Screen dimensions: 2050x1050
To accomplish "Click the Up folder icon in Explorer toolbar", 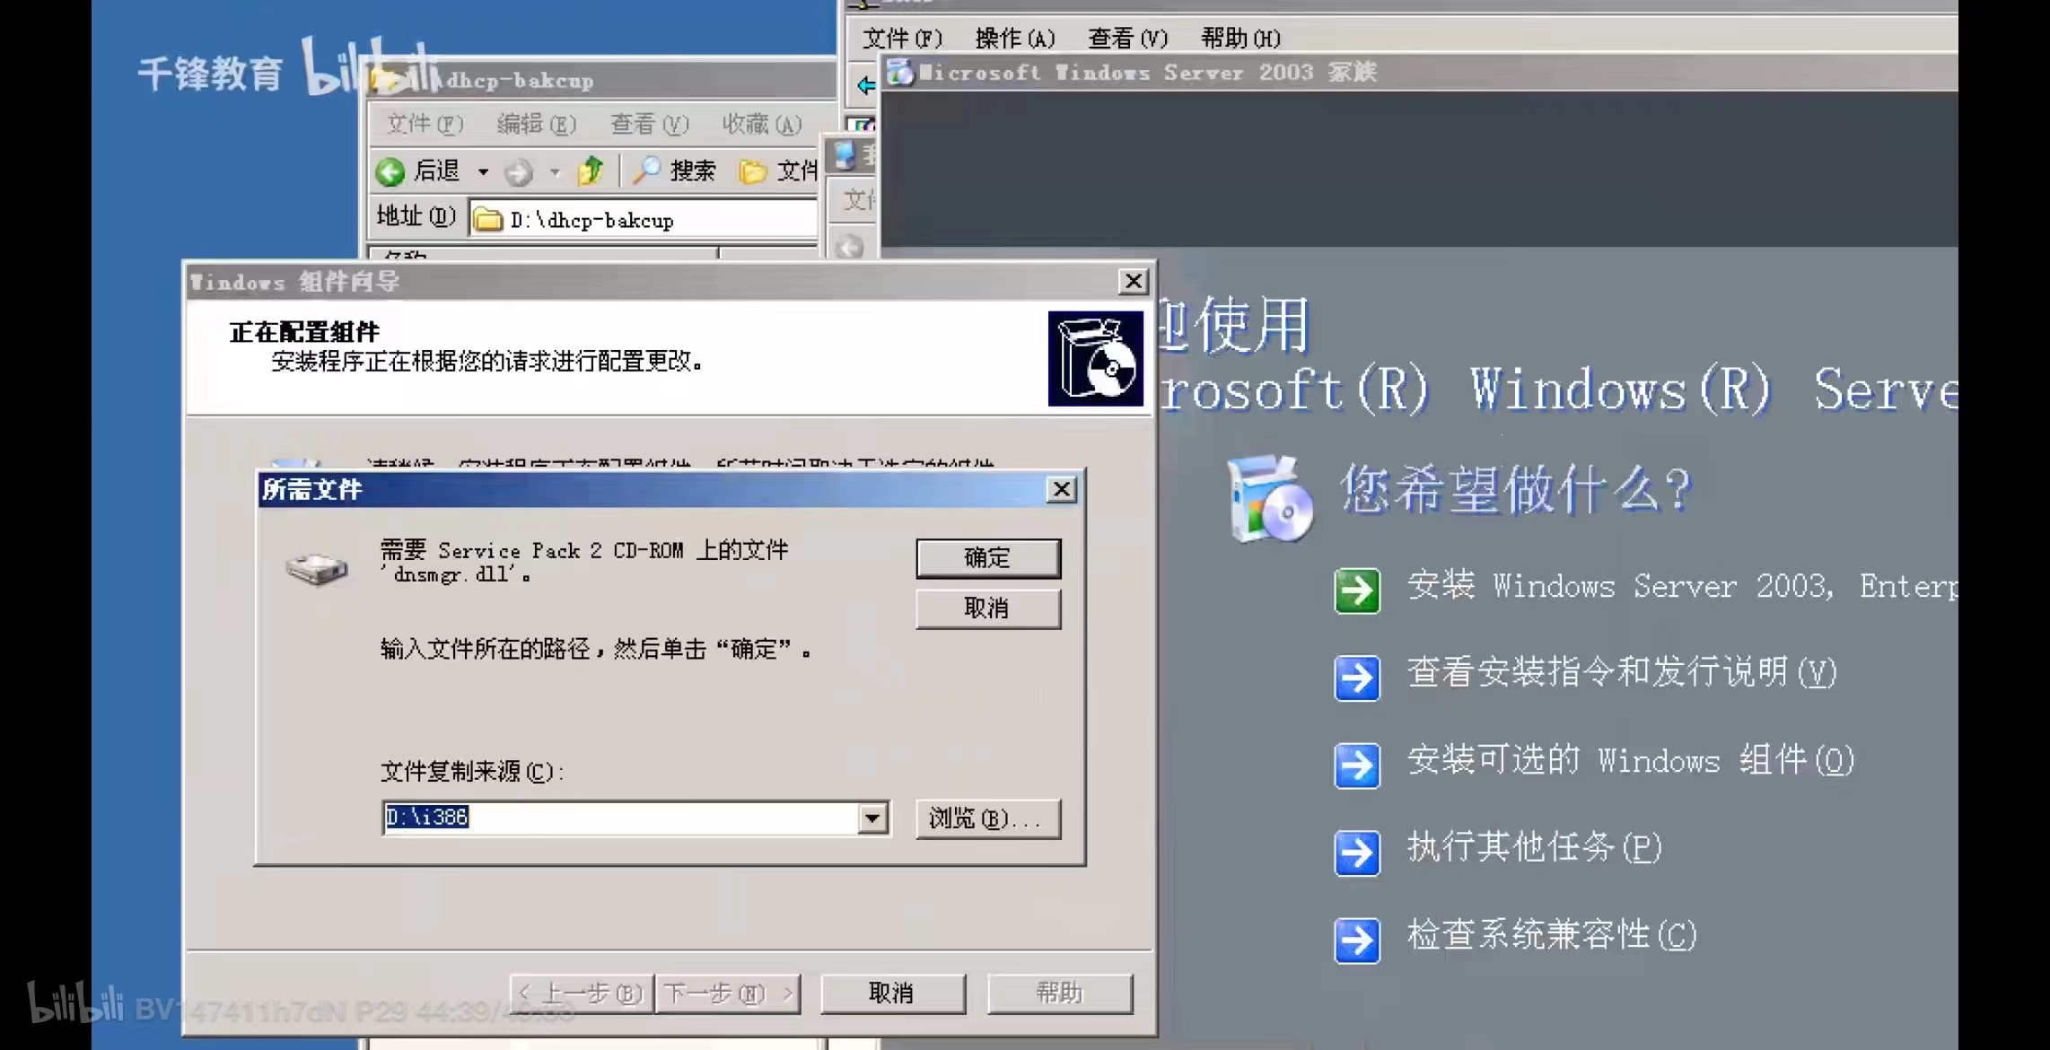I will tap(591, 171).
